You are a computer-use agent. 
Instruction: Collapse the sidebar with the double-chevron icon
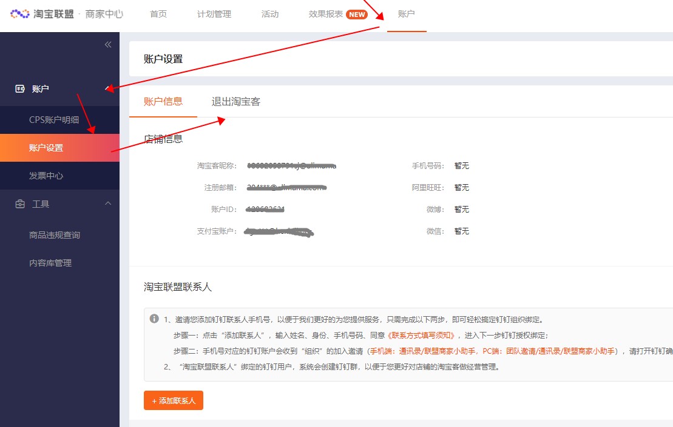pyautogui.click(x=108, y=45)
